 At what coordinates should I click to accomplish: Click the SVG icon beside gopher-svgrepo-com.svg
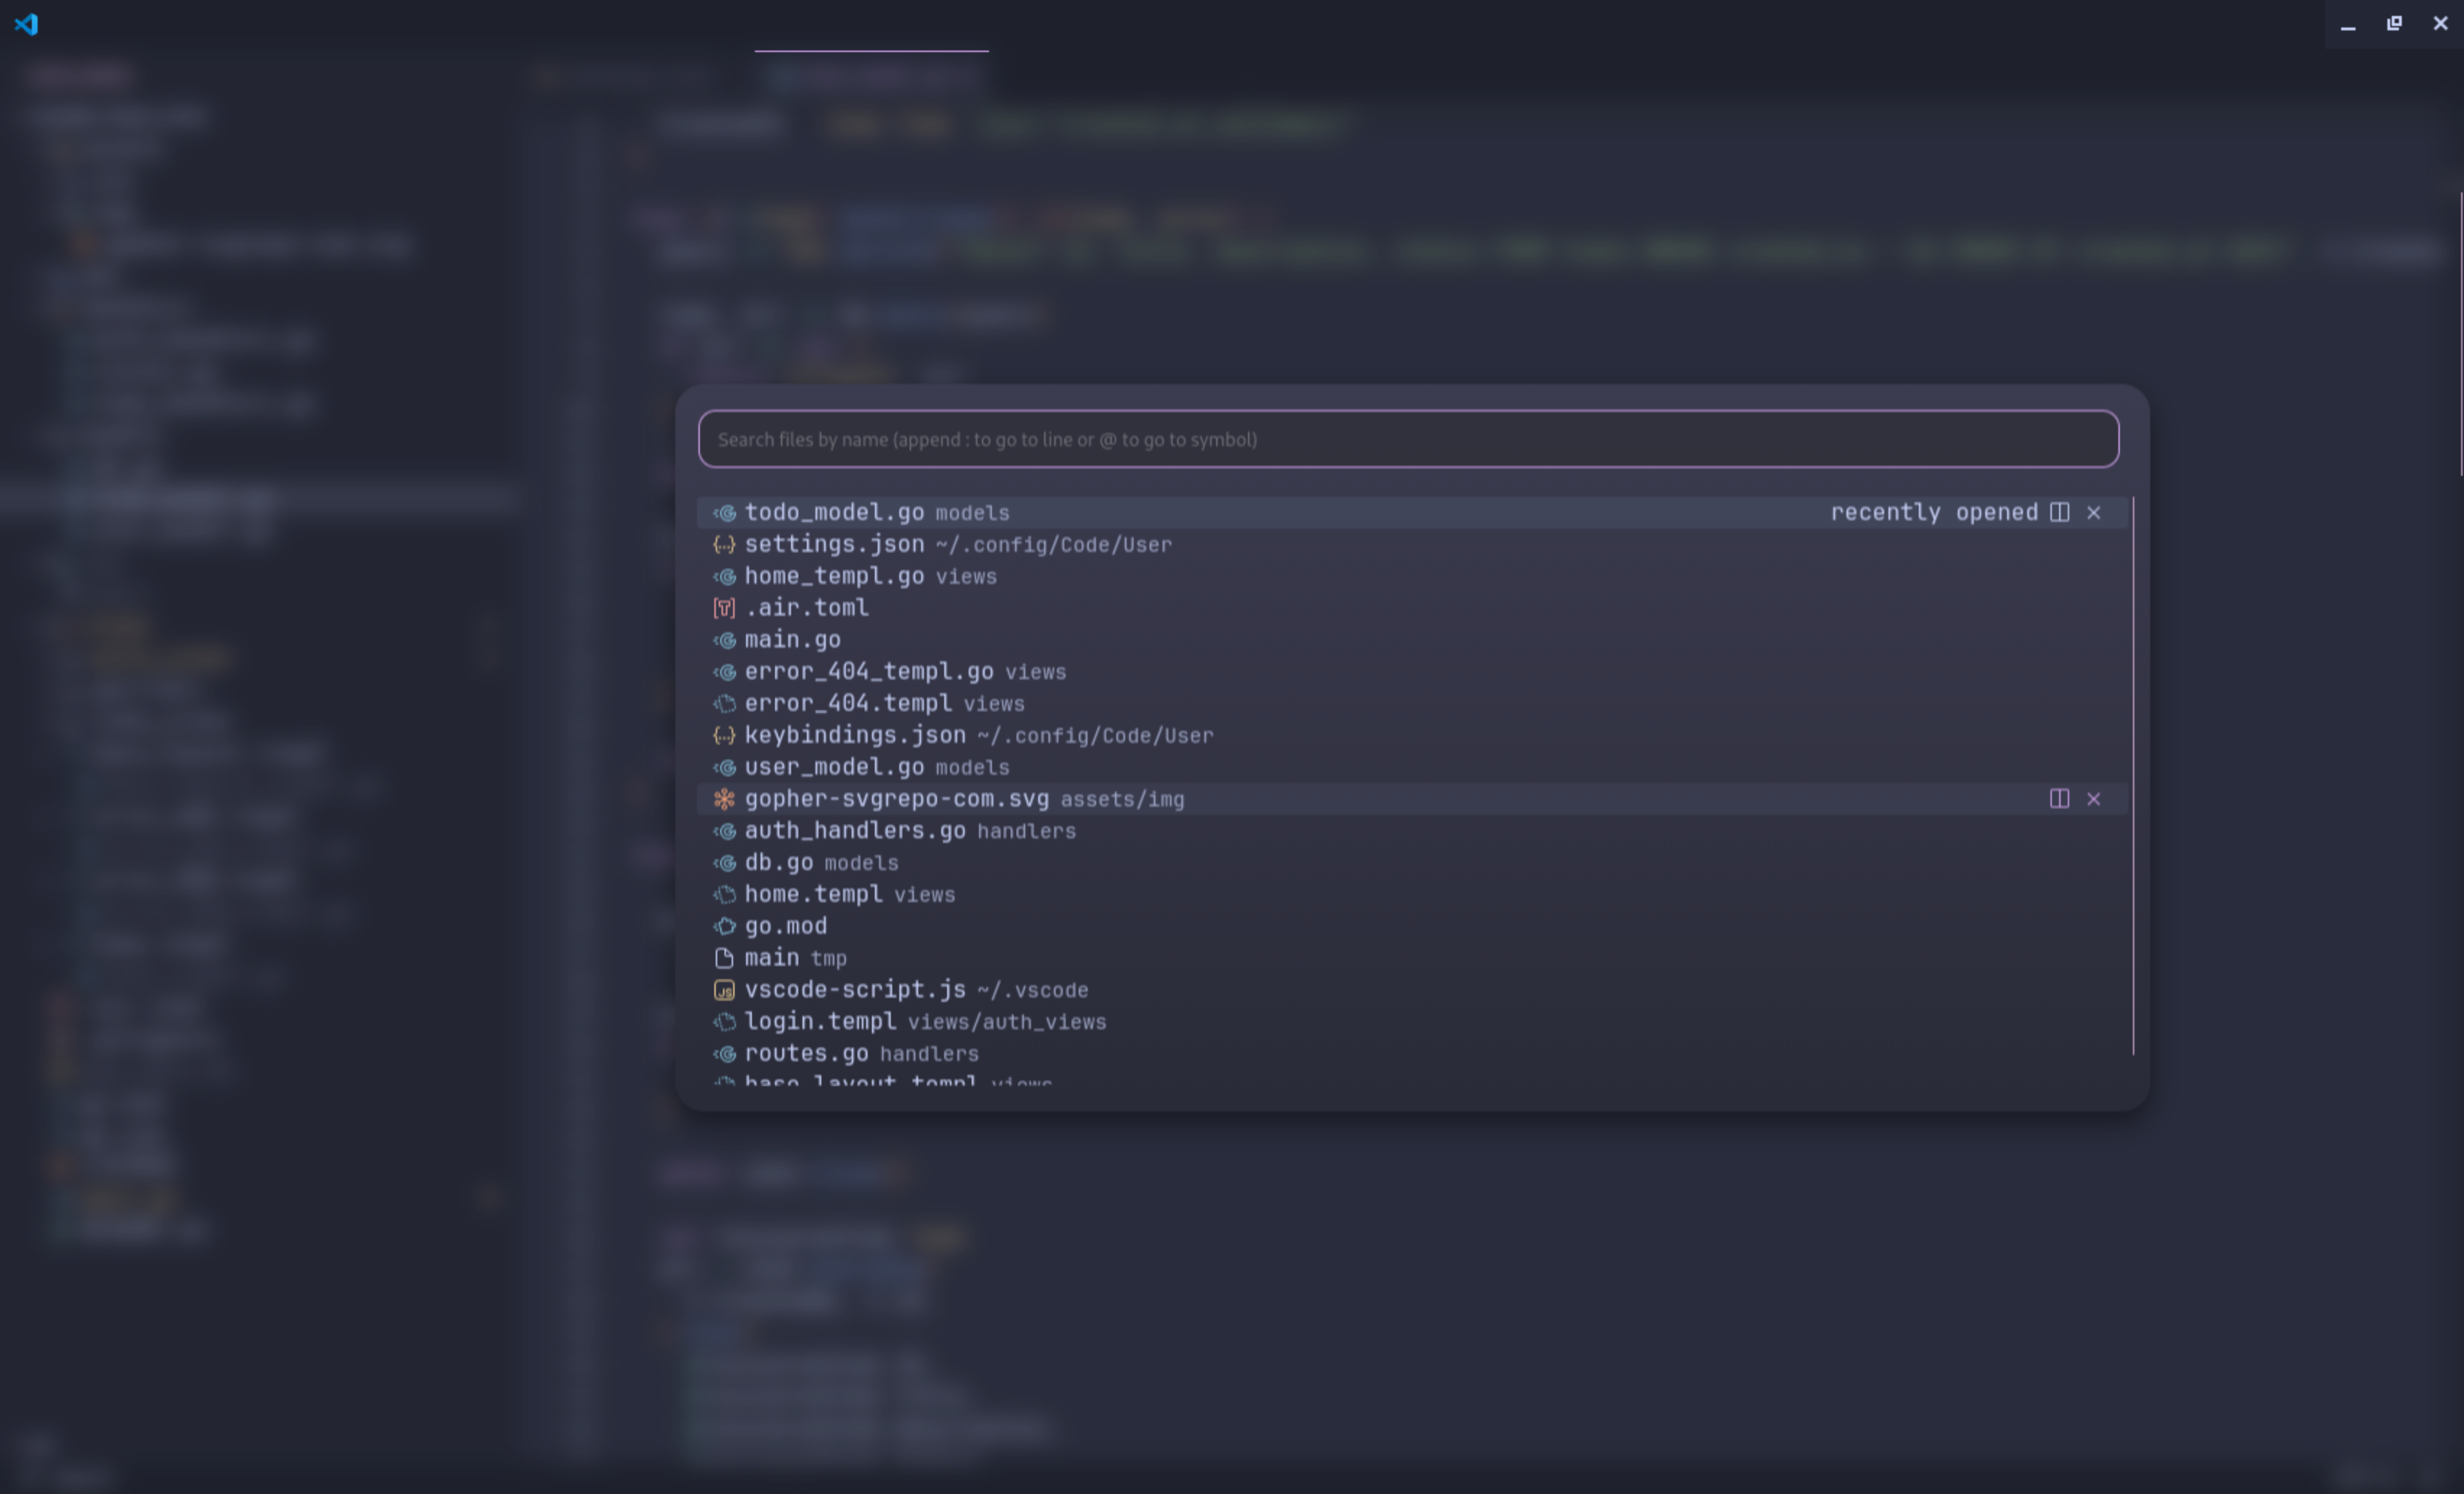(x=725, y=799)
